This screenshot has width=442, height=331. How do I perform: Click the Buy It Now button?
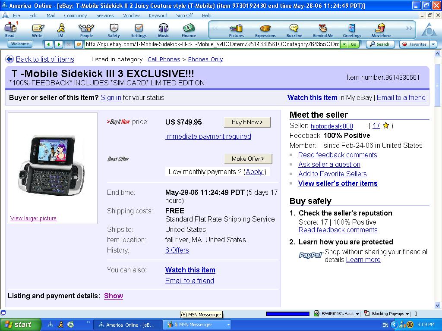click(247, 122)
